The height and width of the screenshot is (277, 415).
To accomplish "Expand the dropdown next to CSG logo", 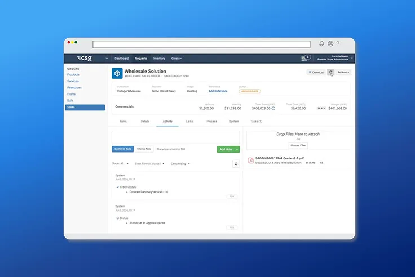I will [x=107, y=59].
